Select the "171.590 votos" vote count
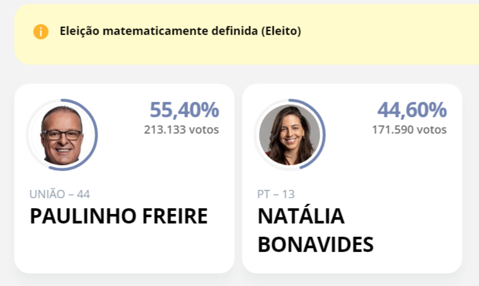 point(409,130)
